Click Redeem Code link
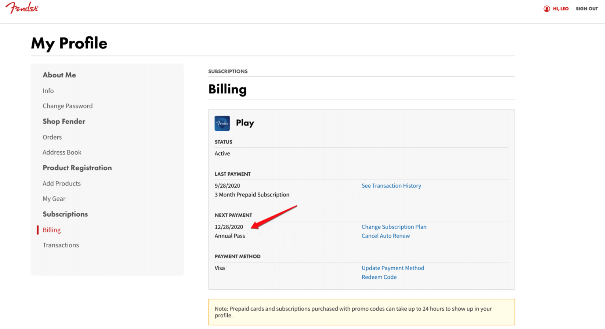This screenshot has height=329, width=605. [x=379, y=277]
